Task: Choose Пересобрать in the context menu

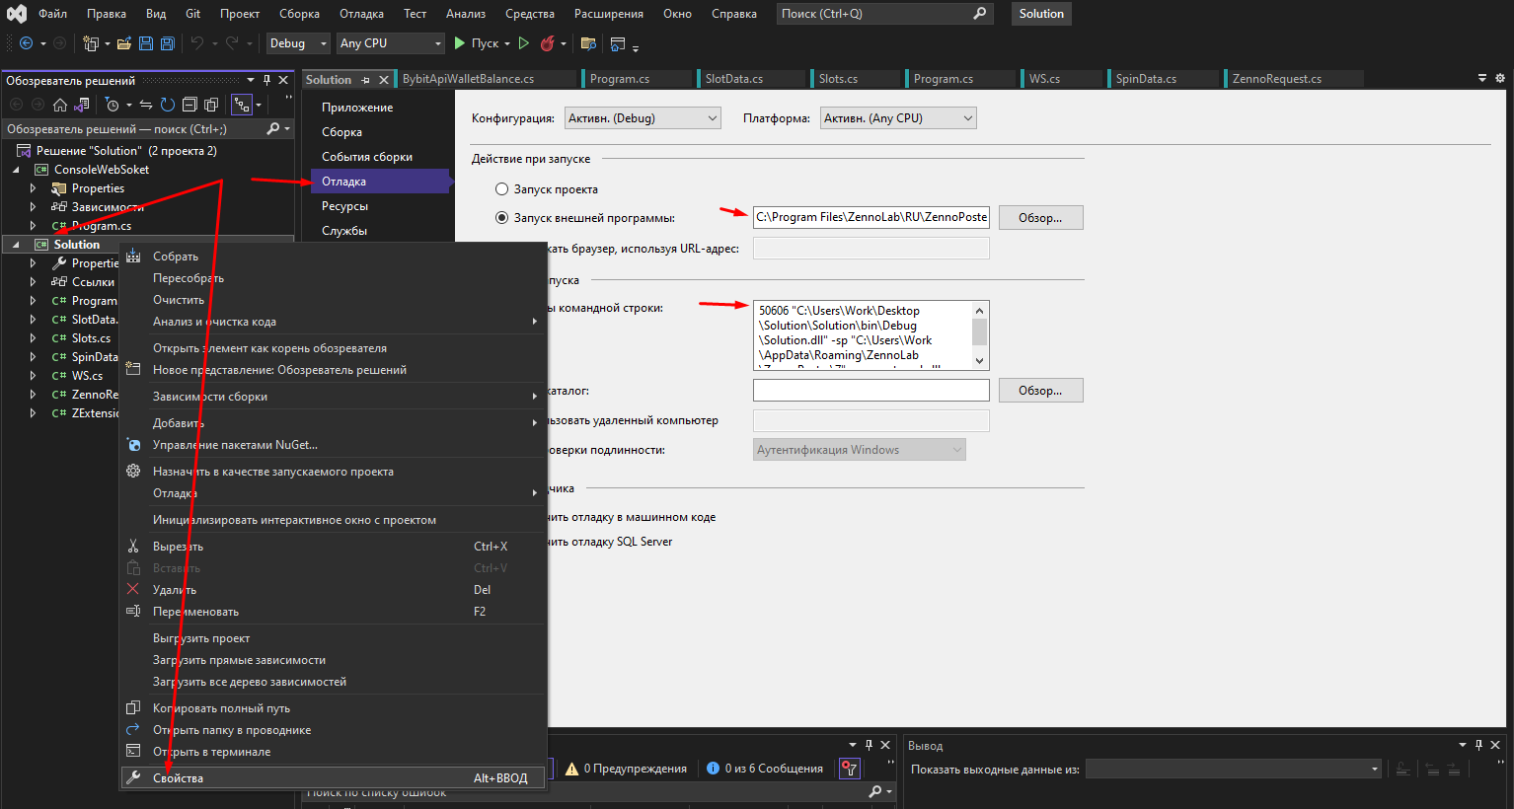Action: (x=334, y=278)
